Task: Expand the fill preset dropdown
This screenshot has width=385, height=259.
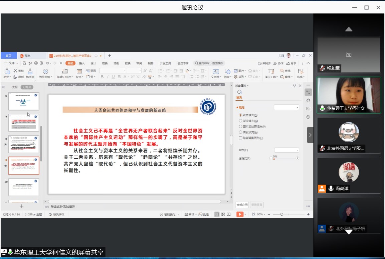Action: click(x=286, y=107)
